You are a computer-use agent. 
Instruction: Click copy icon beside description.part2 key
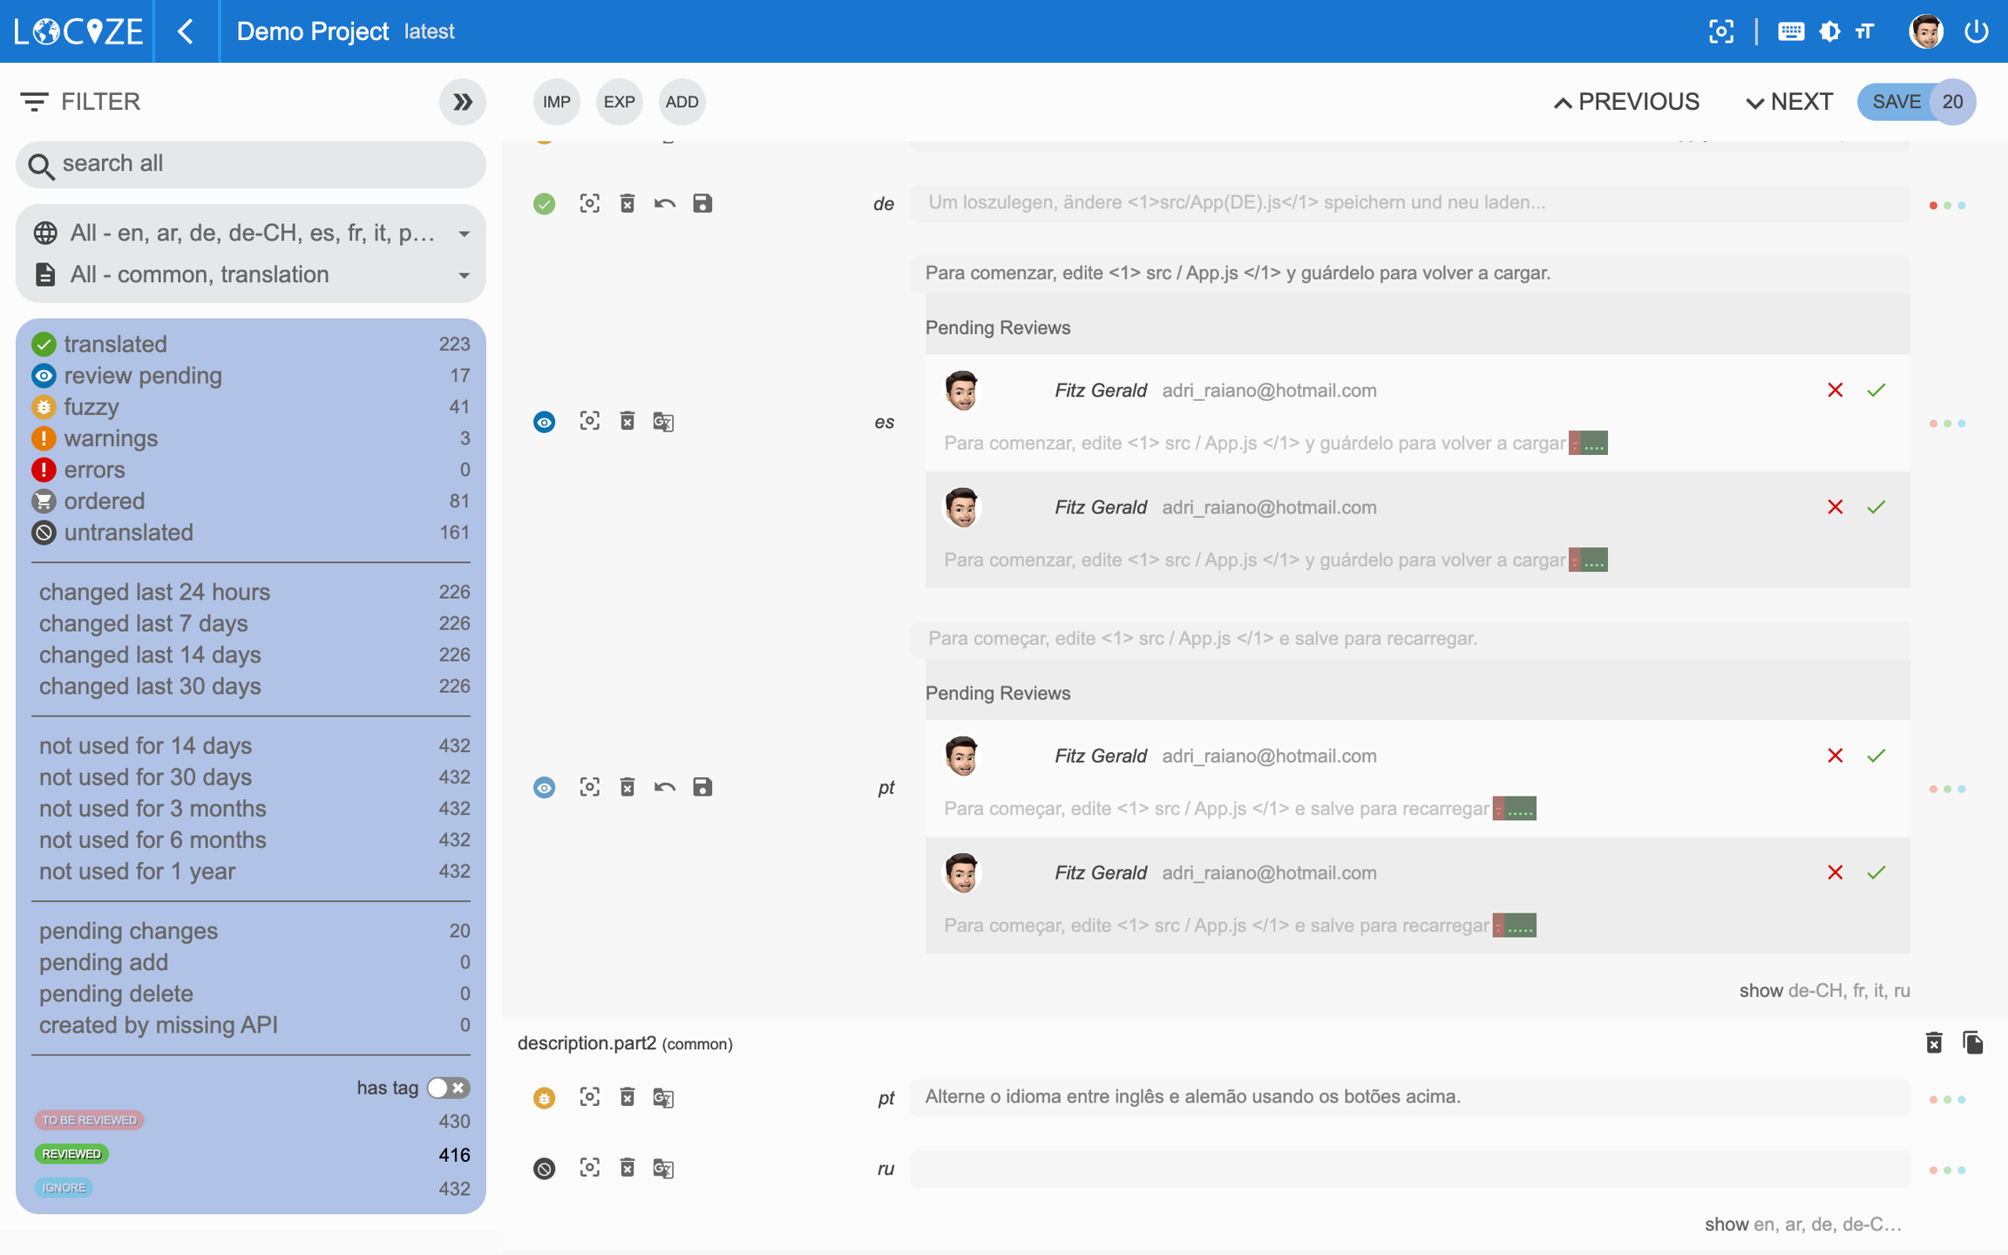pyautogui.click(x=1973, y=1042)
